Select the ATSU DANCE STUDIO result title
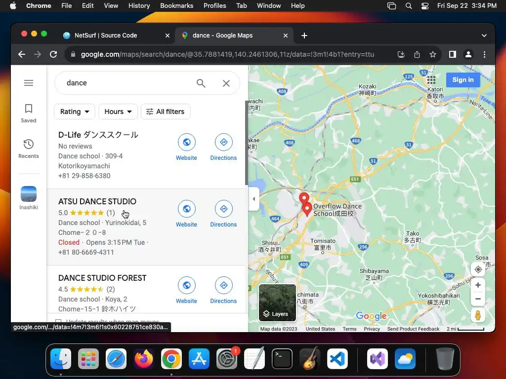Viewport: 506px width, 379px height. coord(97,201)
